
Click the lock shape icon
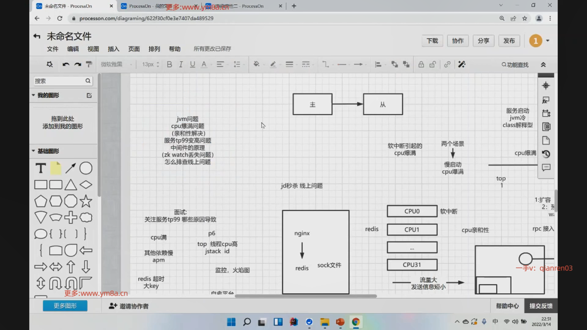[421, 64]
